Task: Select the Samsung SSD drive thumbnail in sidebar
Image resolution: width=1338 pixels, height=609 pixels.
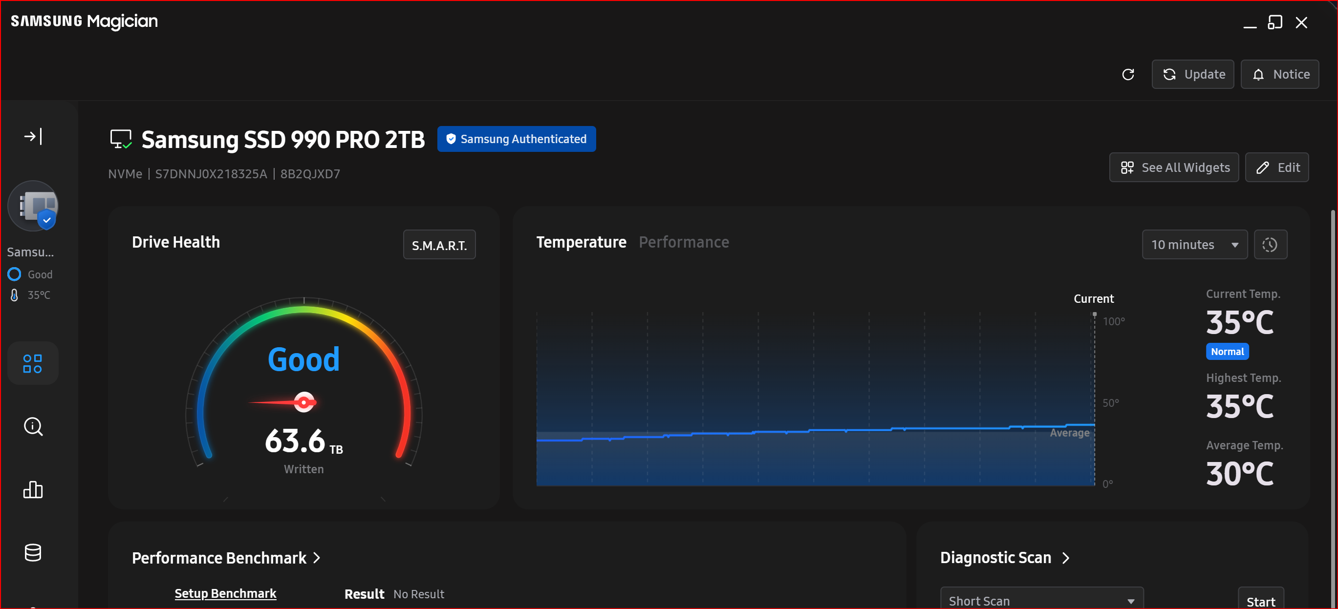Action: click(33, 206)
